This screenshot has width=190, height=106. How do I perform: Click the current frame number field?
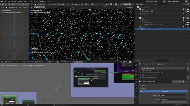pos(3,4)
